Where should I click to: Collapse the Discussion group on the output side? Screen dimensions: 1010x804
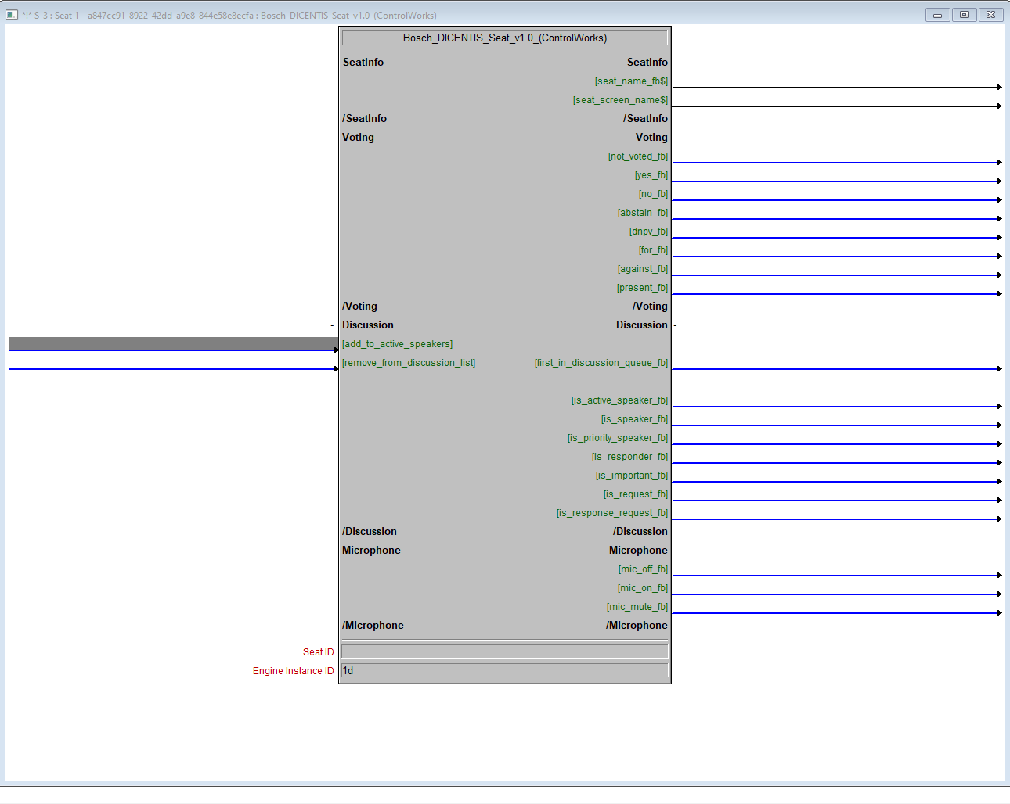pos(675,325)
